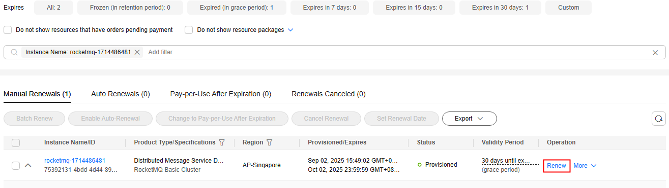Viewport: 669px width, 188px height.
Task: Switch to Auto Renewals tab
Action: (x=121, y=94)
